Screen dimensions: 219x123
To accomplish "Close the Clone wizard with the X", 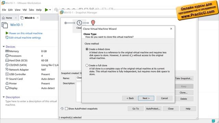I will (171, 29).
